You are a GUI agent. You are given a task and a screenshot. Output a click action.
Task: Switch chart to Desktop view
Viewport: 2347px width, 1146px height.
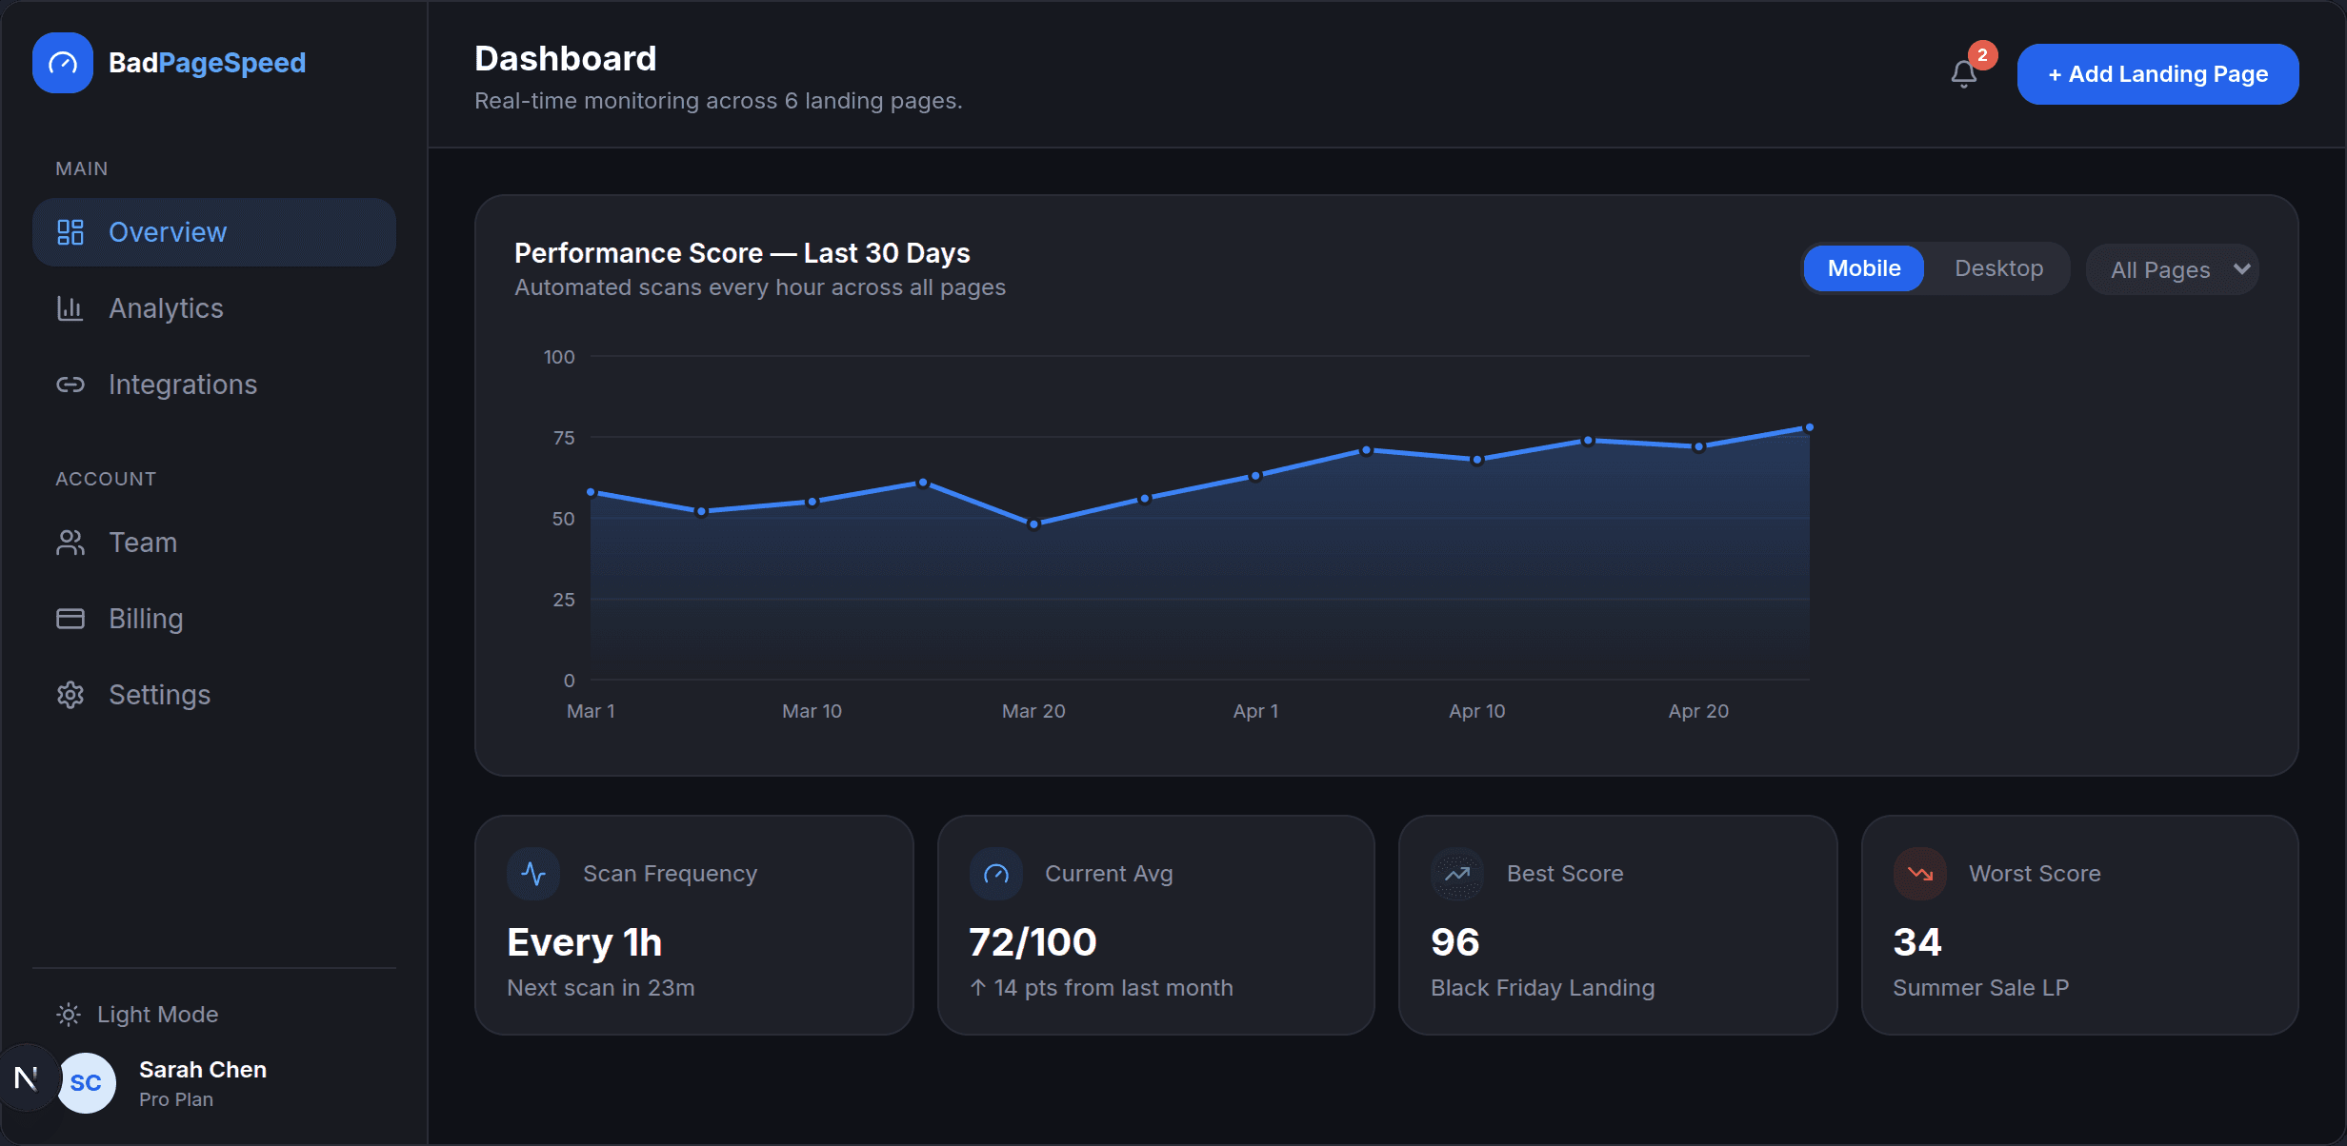[1998, 268]
